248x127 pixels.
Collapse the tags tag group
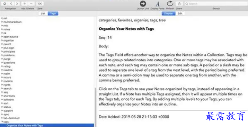[2, 122]
